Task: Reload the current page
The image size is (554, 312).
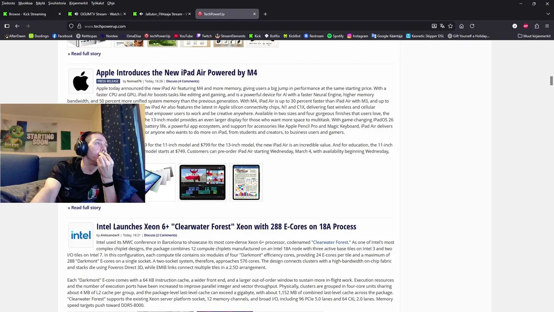Action: tap(472, 26)
